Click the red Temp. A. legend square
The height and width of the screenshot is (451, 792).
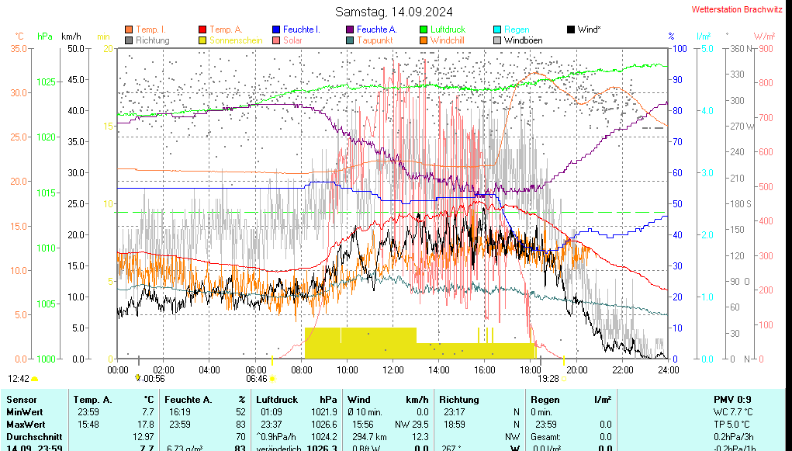click(x=203, y=29)
